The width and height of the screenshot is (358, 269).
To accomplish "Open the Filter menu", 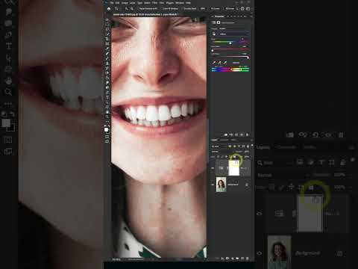I will [x=154, y=3].
